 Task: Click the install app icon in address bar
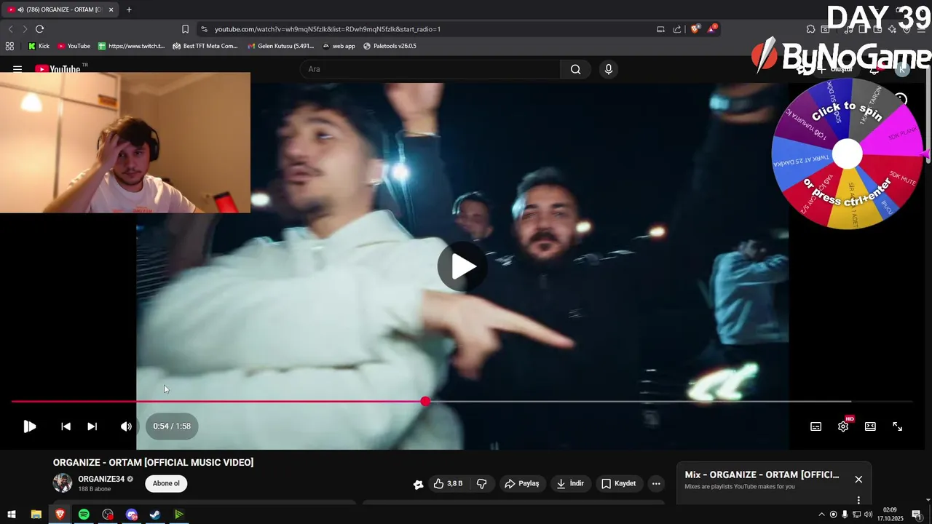660,29
